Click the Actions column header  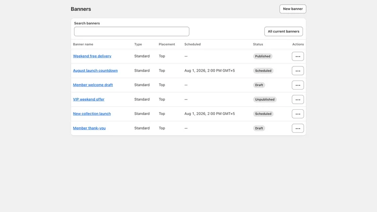pyautogui.click(x=298, y=44)
